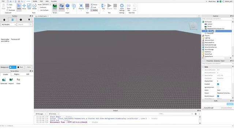234x131 pixels.
Task: Choose the Rotate tool
Action: tap(34, 7)
